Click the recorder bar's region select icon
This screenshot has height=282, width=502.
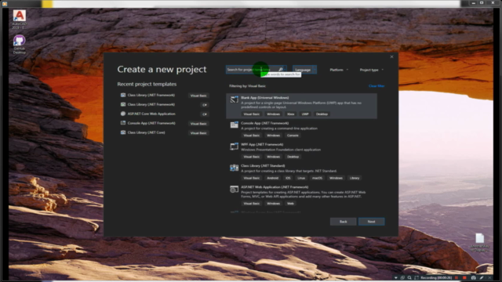point(417,278)
